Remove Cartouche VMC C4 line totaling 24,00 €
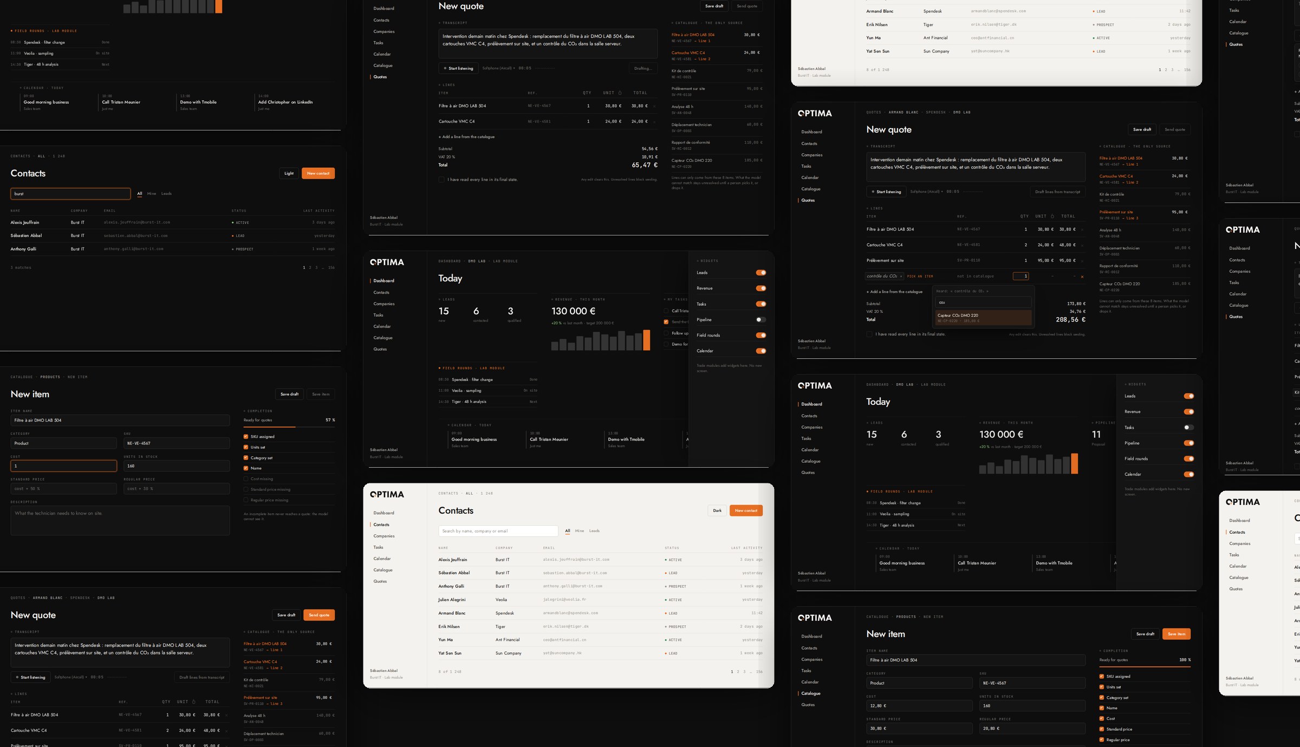This screenshot has height=747, width=1300. tap(654, 122)
